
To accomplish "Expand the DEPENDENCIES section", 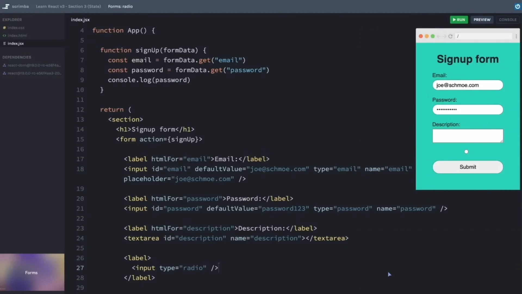I will [17, 57].
